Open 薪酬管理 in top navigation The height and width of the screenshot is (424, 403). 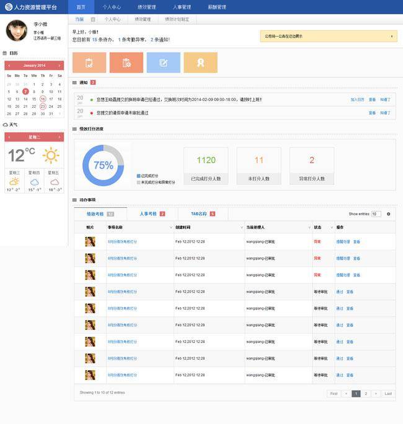(217, 7)
